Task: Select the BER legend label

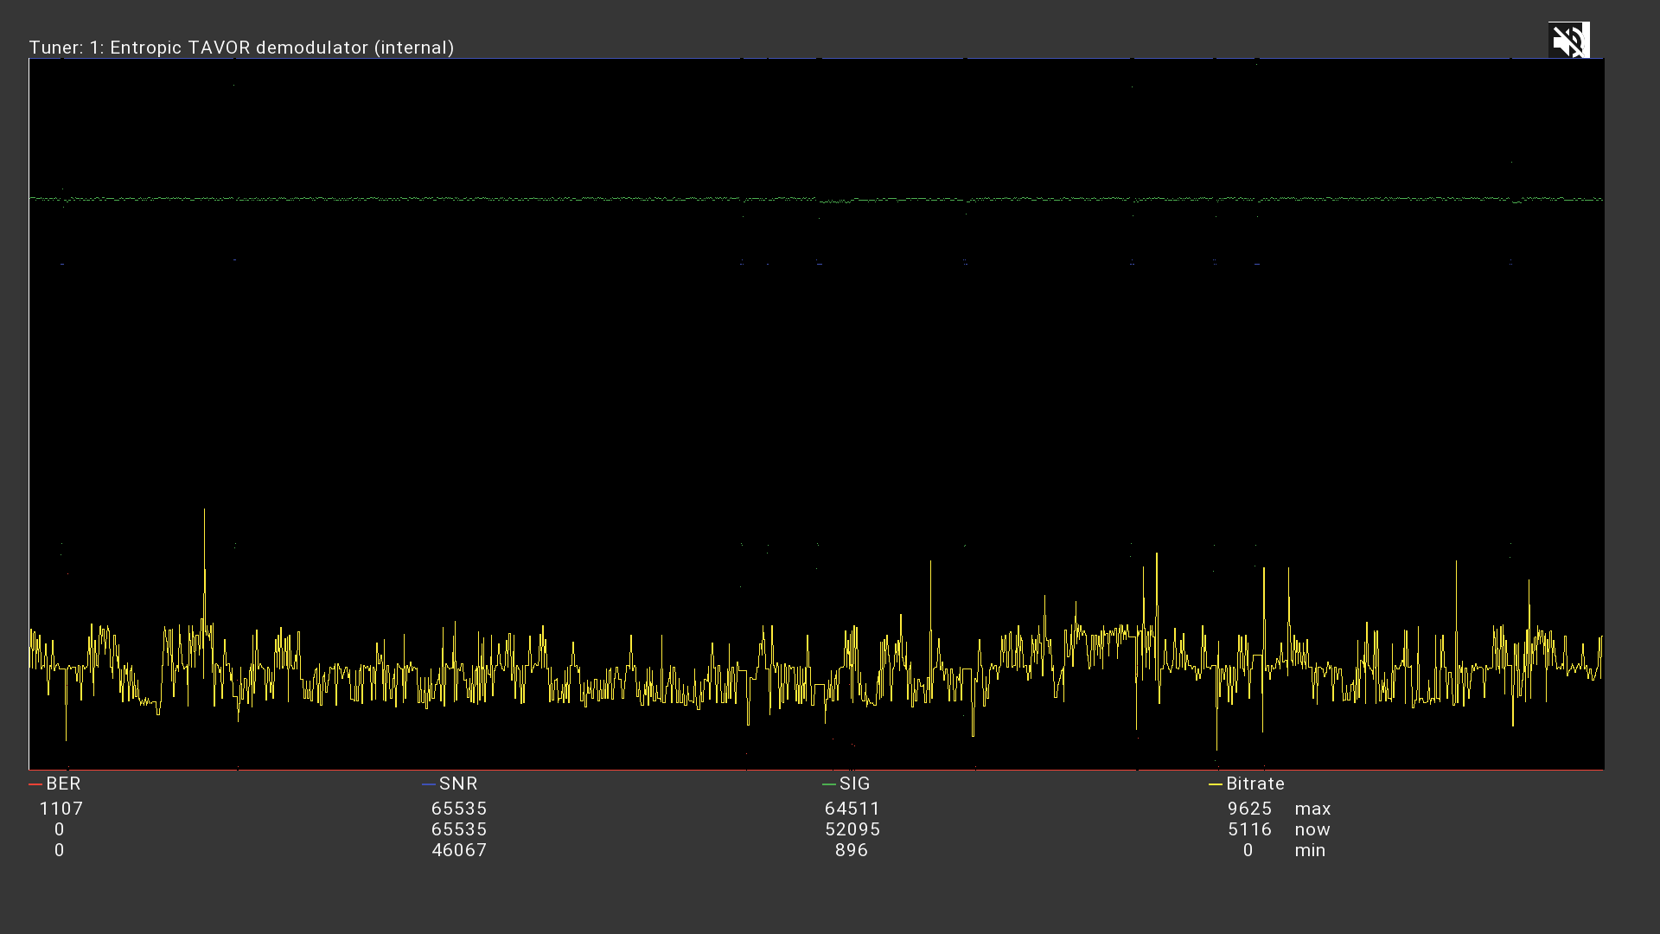Action: click(63, 784)
